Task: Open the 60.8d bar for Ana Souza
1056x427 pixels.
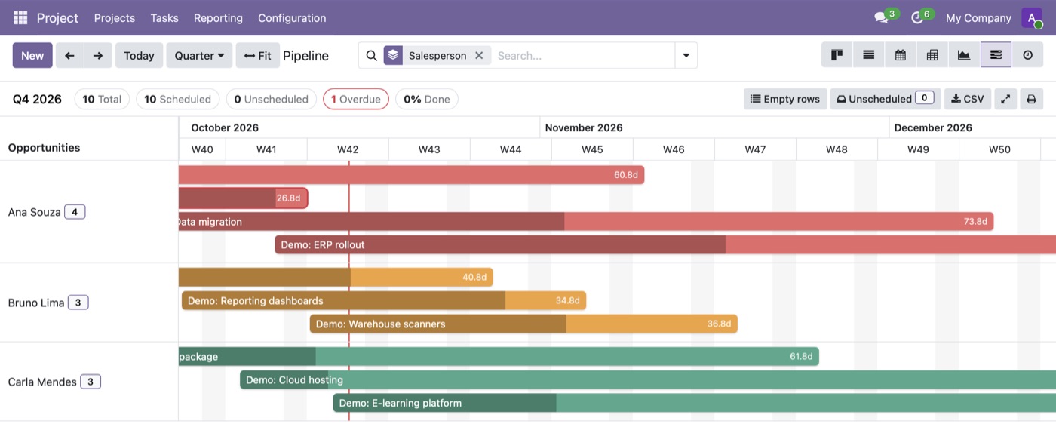Action: pos(411,175)
